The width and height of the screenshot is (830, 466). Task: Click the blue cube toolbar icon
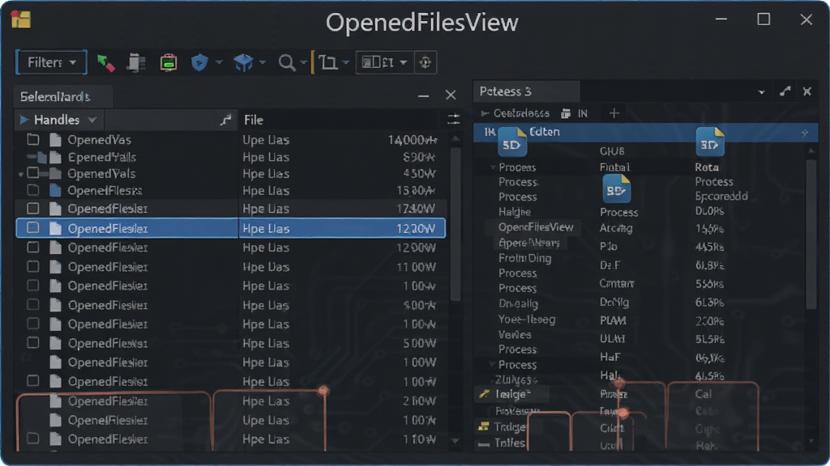243,63
